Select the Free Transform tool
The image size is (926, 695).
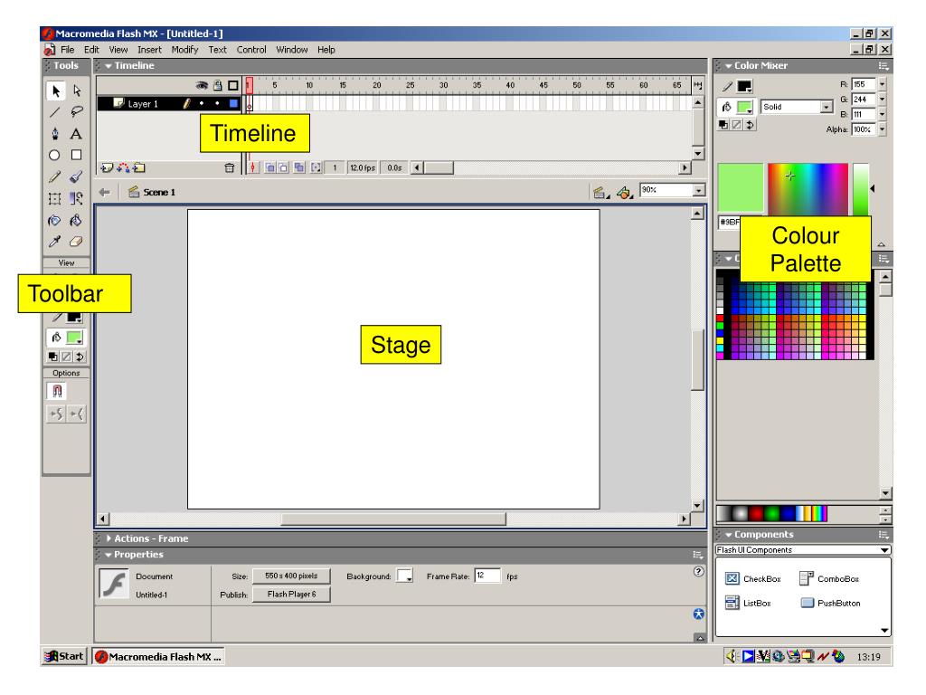[55, 198]
